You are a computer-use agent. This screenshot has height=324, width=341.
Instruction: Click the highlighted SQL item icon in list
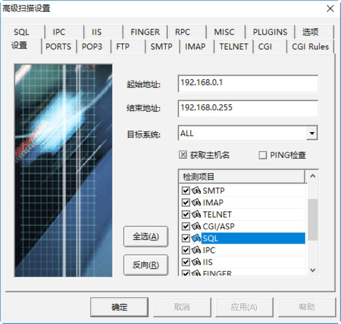pos(196,238)
